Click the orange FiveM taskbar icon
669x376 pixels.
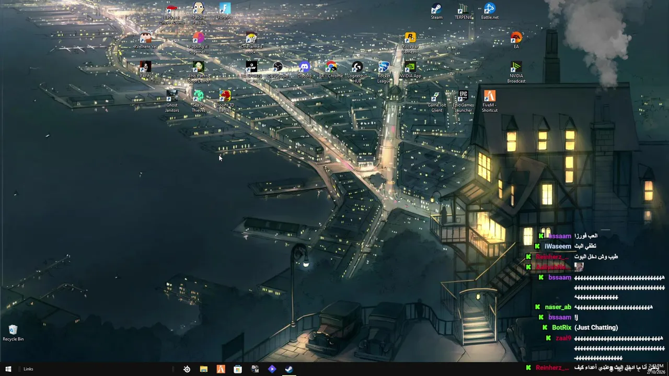pyautogui.click(x=221, y=369)
